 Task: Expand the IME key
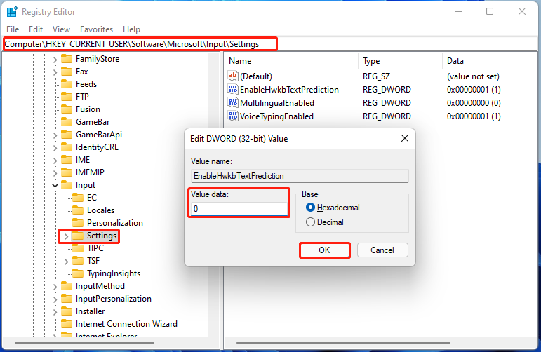click(55, 161)
